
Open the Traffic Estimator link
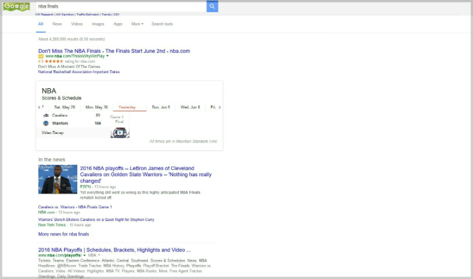(x=88, y=15)
